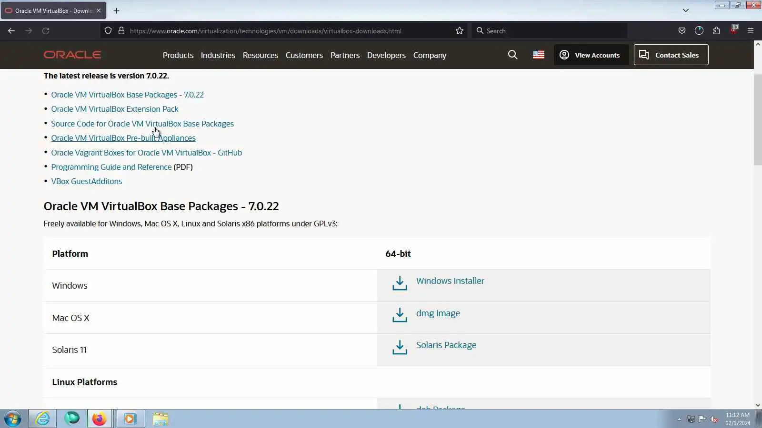762x428 pixels.
Task: Open the Company menu
Action: 430,55
